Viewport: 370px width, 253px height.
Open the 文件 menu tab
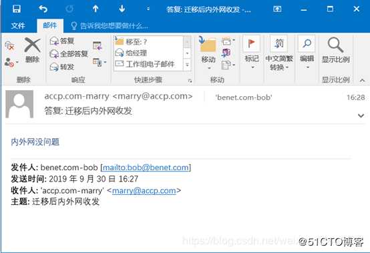(x=18, y=25)
